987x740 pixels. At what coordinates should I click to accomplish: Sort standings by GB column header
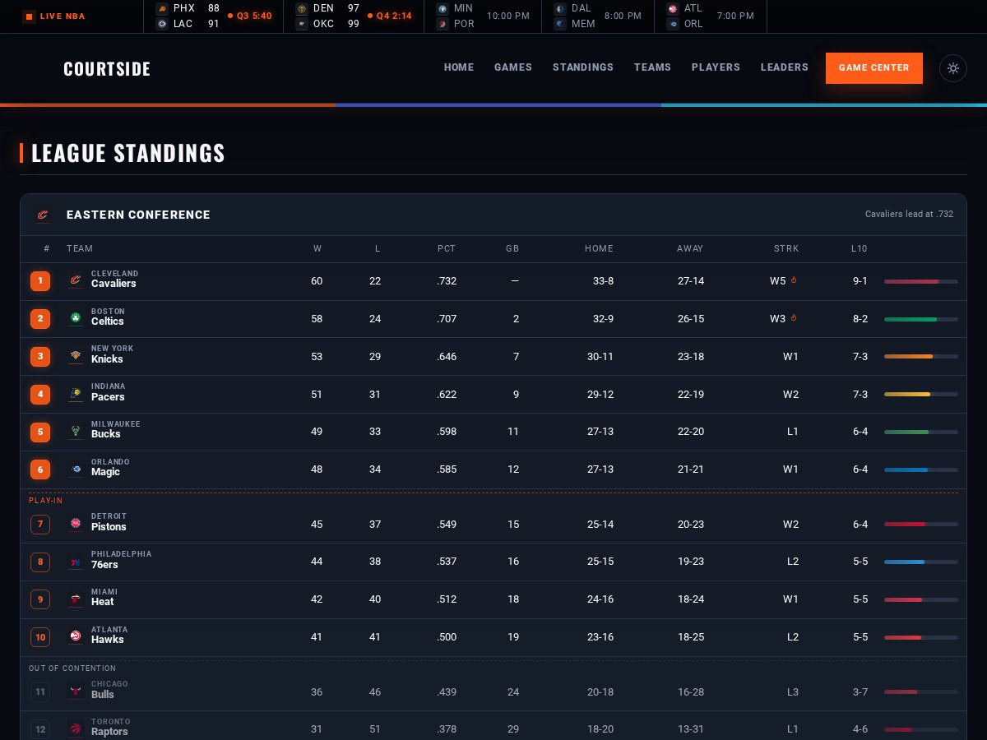(512, 248)
